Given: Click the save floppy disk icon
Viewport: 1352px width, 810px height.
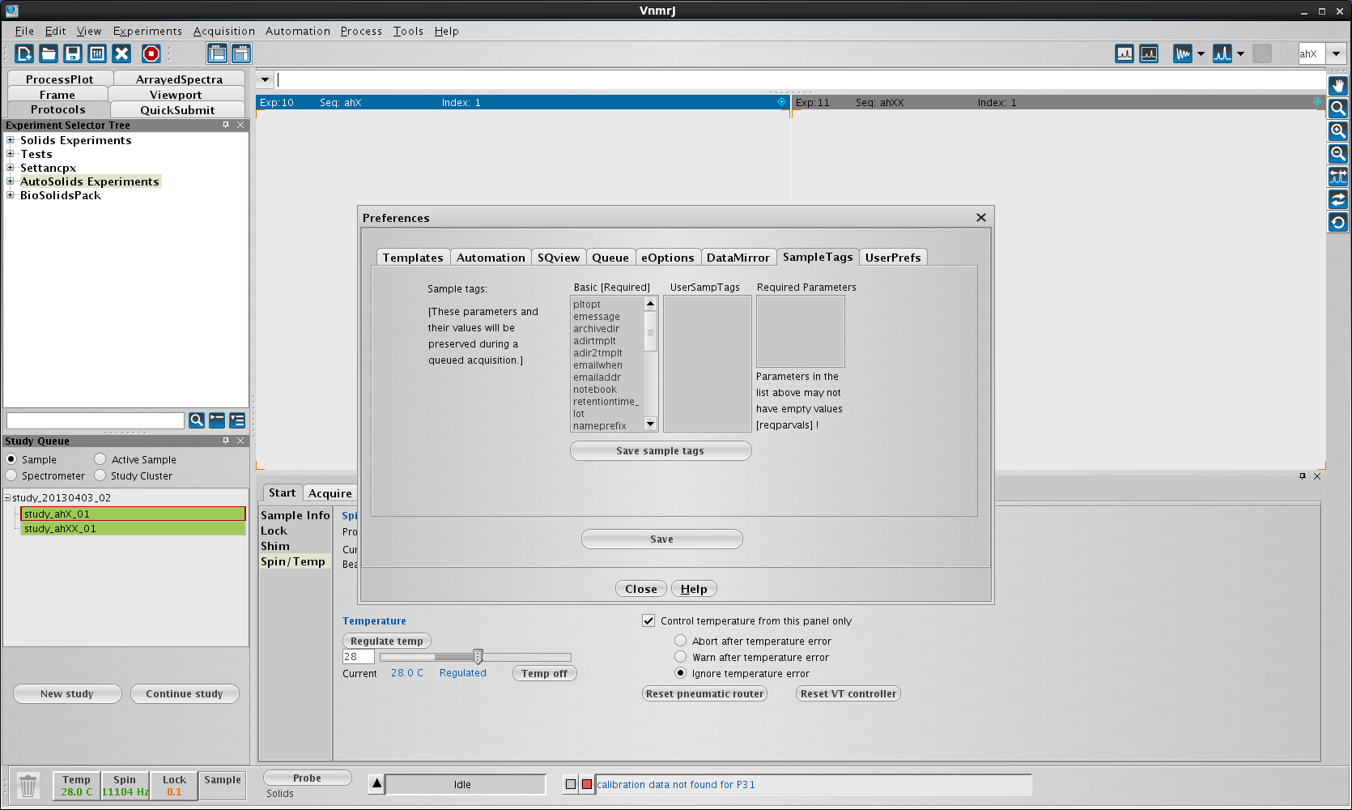Looking at the screenshot, I should (x=73, y=53).
